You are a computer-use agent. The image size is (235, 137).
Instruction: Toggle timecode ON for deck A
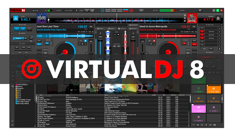coord(47,43)
